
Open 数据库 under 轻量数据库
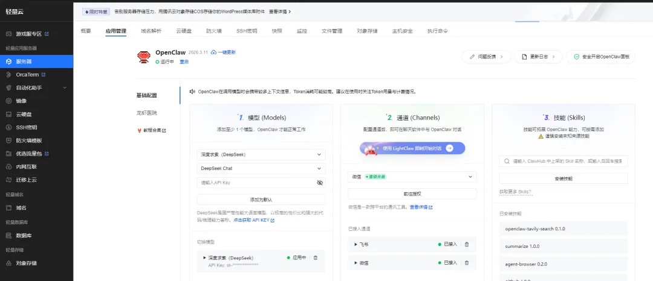coord(24,236)
